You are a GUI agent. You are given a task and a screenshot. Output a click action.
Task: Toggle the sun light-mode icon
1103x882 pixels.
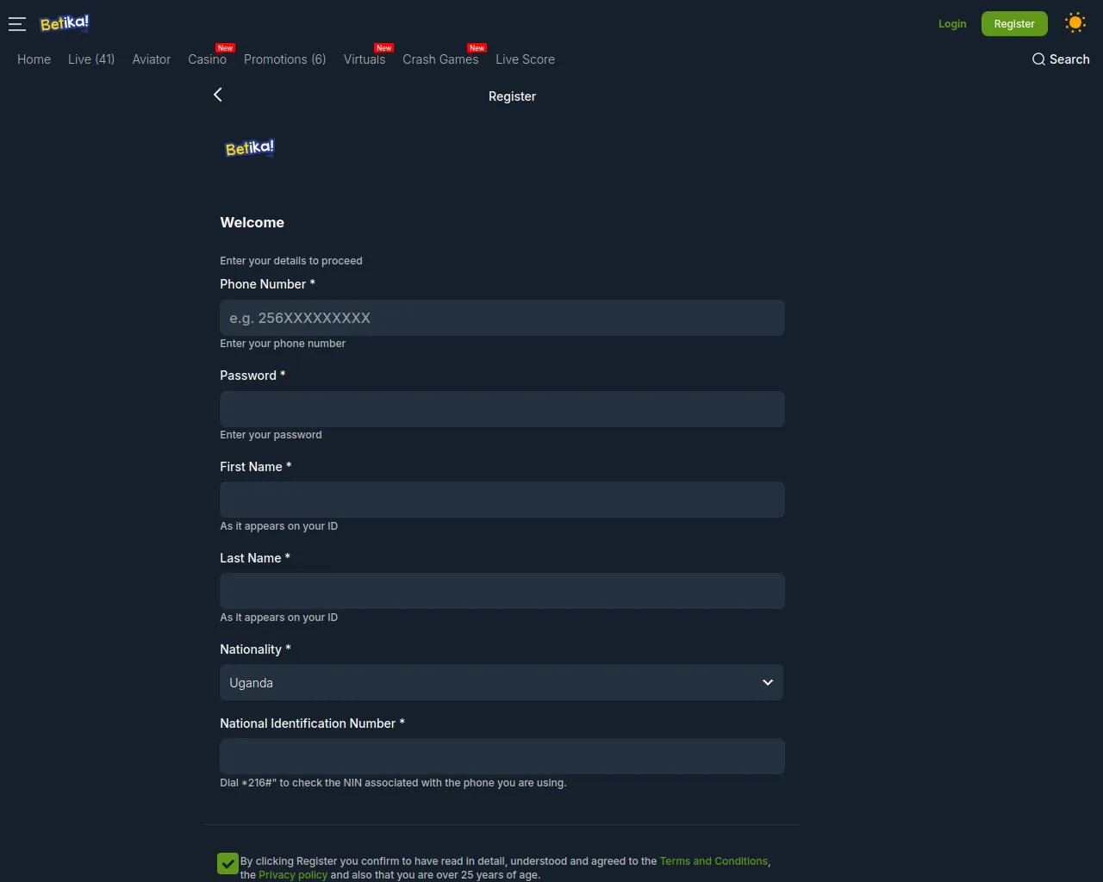[x=1075, y=23]
